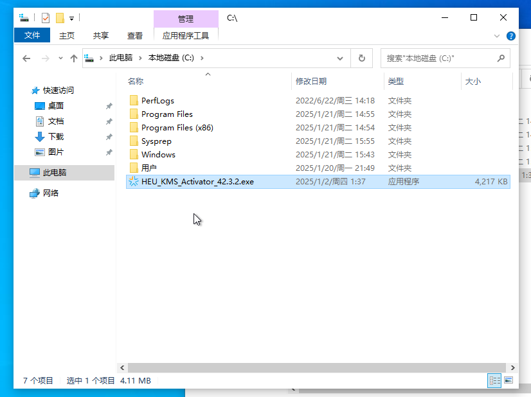Screen dimensions: 531x397
Task: Open the 文件 menu tab
Action: tap(32, 36)
